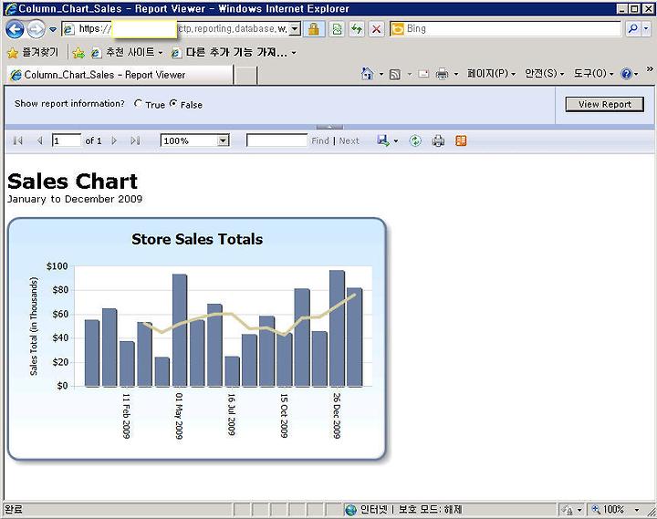
Task: Open the 100% zoom dropdown
Action: tap(195, 140)
